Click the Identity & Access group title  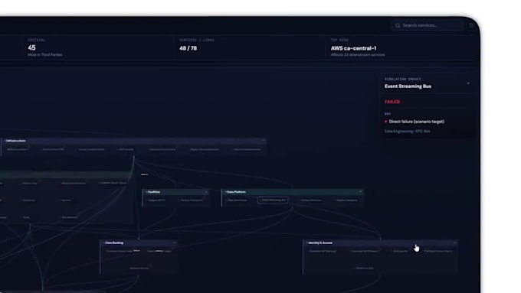click(320, 243)
